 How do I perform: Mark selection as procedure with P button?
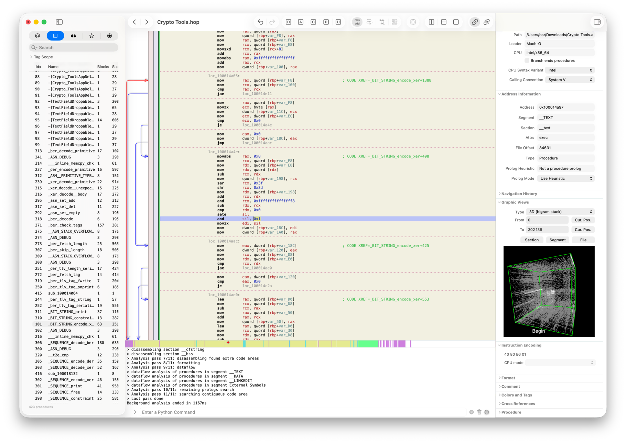(326, 22)
